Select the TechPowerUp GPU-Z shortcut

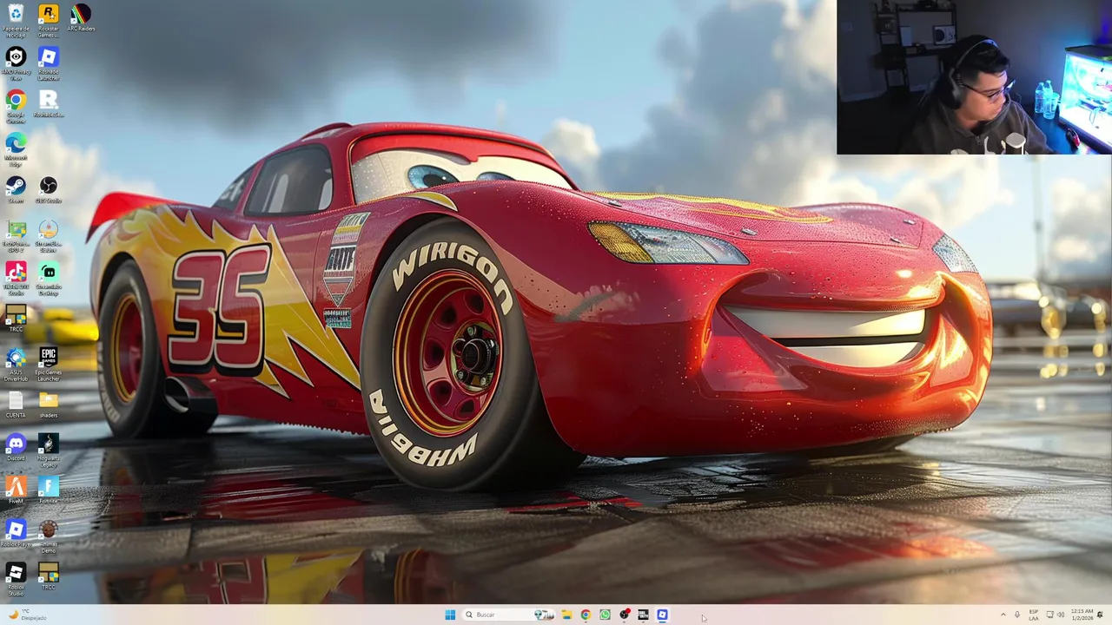click(16, 236)
